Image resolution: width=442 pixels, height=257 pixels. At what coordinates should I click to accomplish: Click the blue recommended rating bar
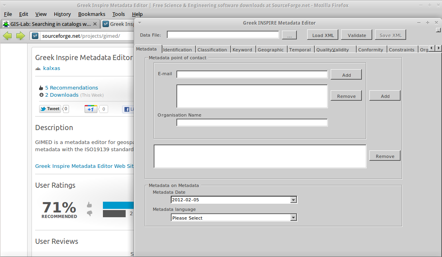(118, 205)
